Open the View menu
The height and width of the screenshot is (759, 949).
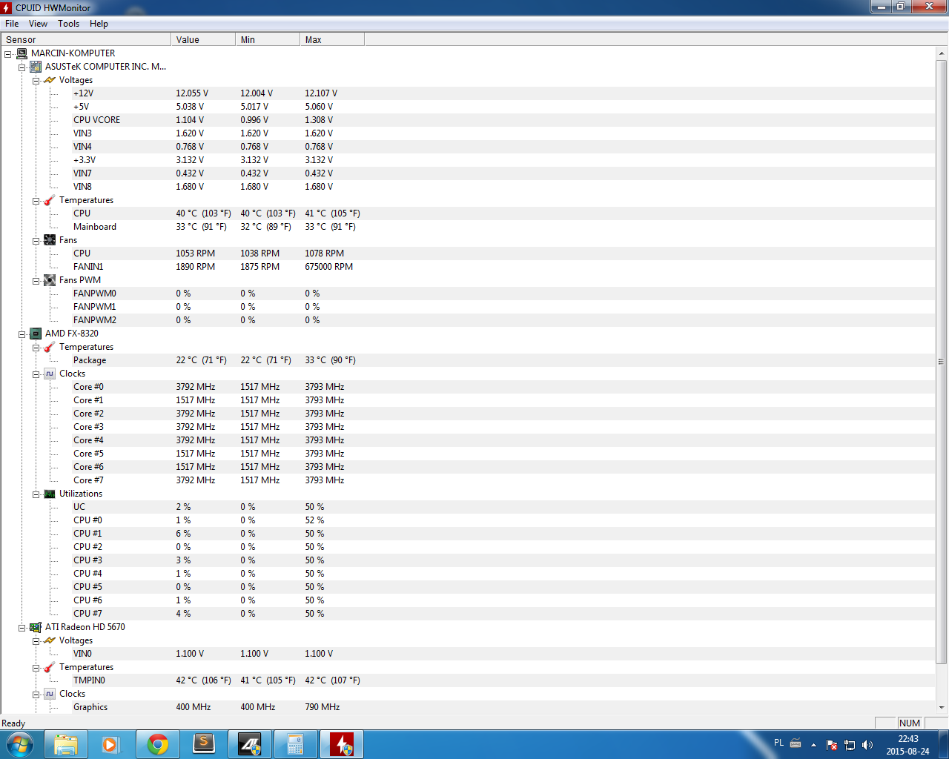tap(38, 24)
